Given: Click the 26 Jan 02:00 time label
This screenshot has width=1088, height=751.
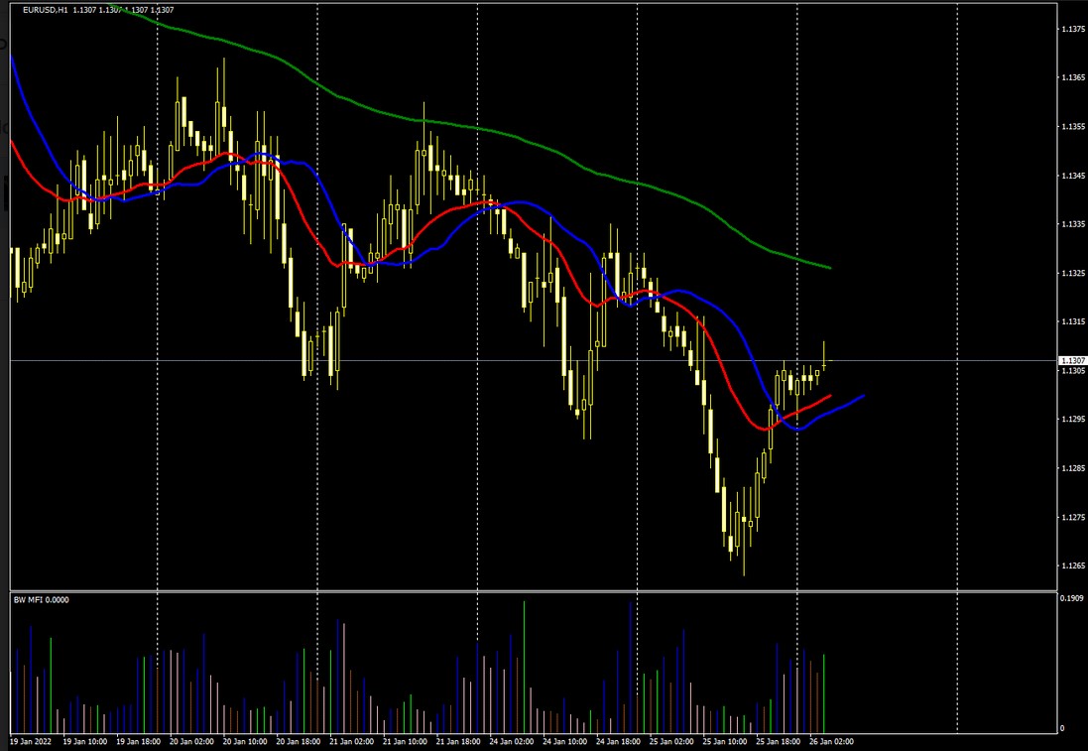Looking at the screenshot, I should (x=831, y=741).
